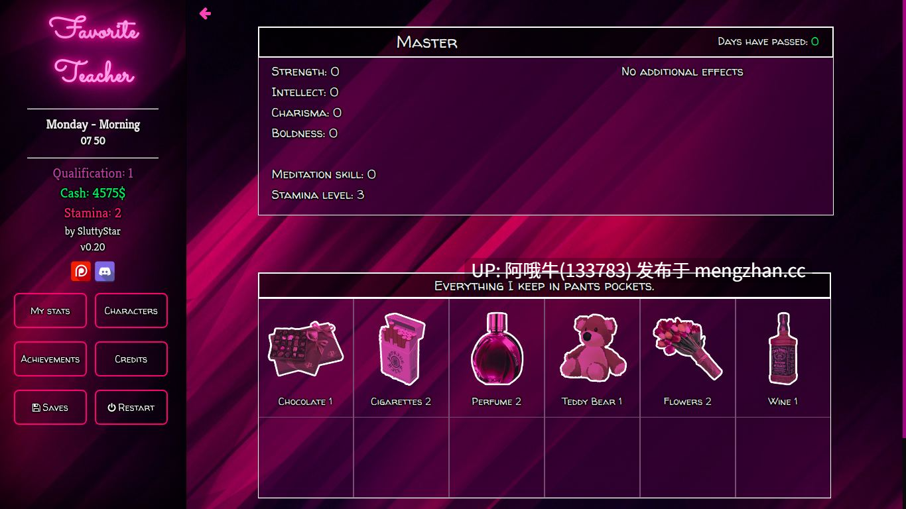The height and width of the screenshot is (509, 906).
Task: Open the Characters screen
Action: pos(131,311)
